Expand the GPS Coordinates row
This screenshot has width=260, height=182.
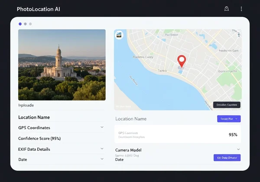tap(102, 127)
